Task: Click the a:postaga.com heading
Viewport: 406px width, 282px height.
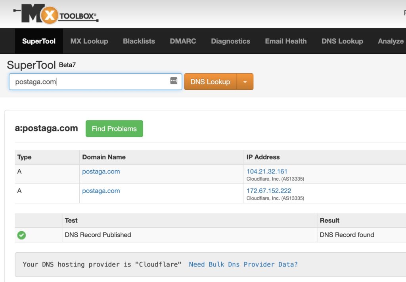Action: [x=46, y=128]
